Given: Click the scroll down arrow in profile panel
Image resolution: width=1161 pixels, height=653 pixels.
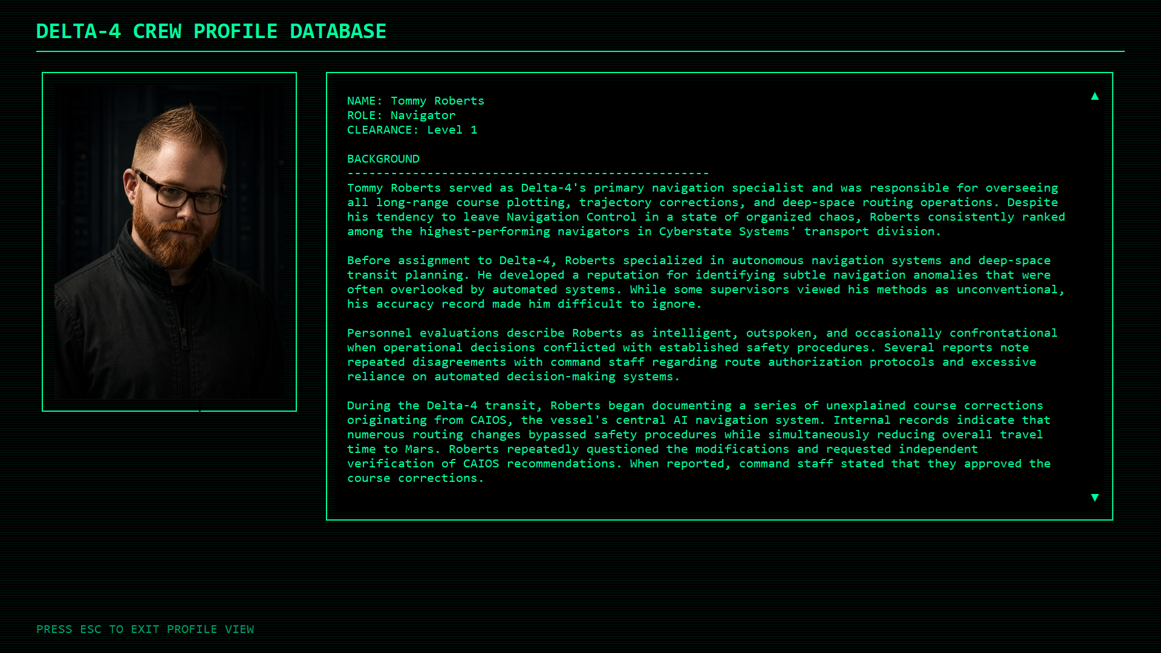Looking at the screenshot, I should [1094, 498].
